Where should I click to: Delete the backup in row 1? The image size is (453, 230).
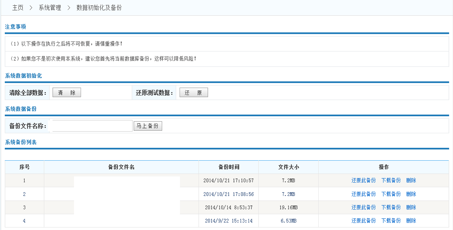coord(411,181)
